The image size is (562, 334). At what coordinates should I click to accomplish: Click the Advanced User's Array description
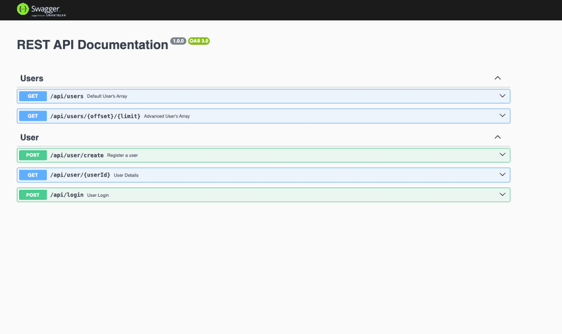pyautogui.click(x=167, y=116)
